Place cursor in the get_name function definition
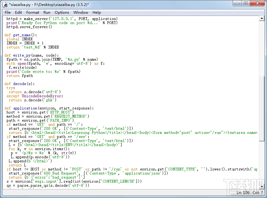The width and height of the screenshot is (267, 198). [x=22, y=35]
